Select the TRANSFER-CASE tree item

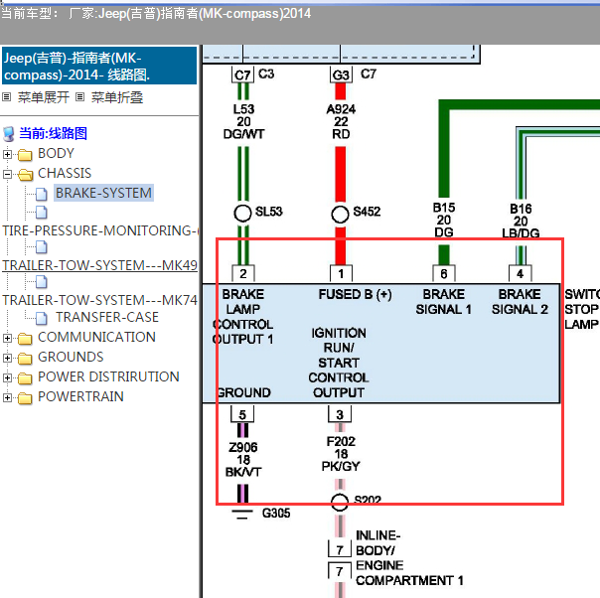click(x=106, y=317)
